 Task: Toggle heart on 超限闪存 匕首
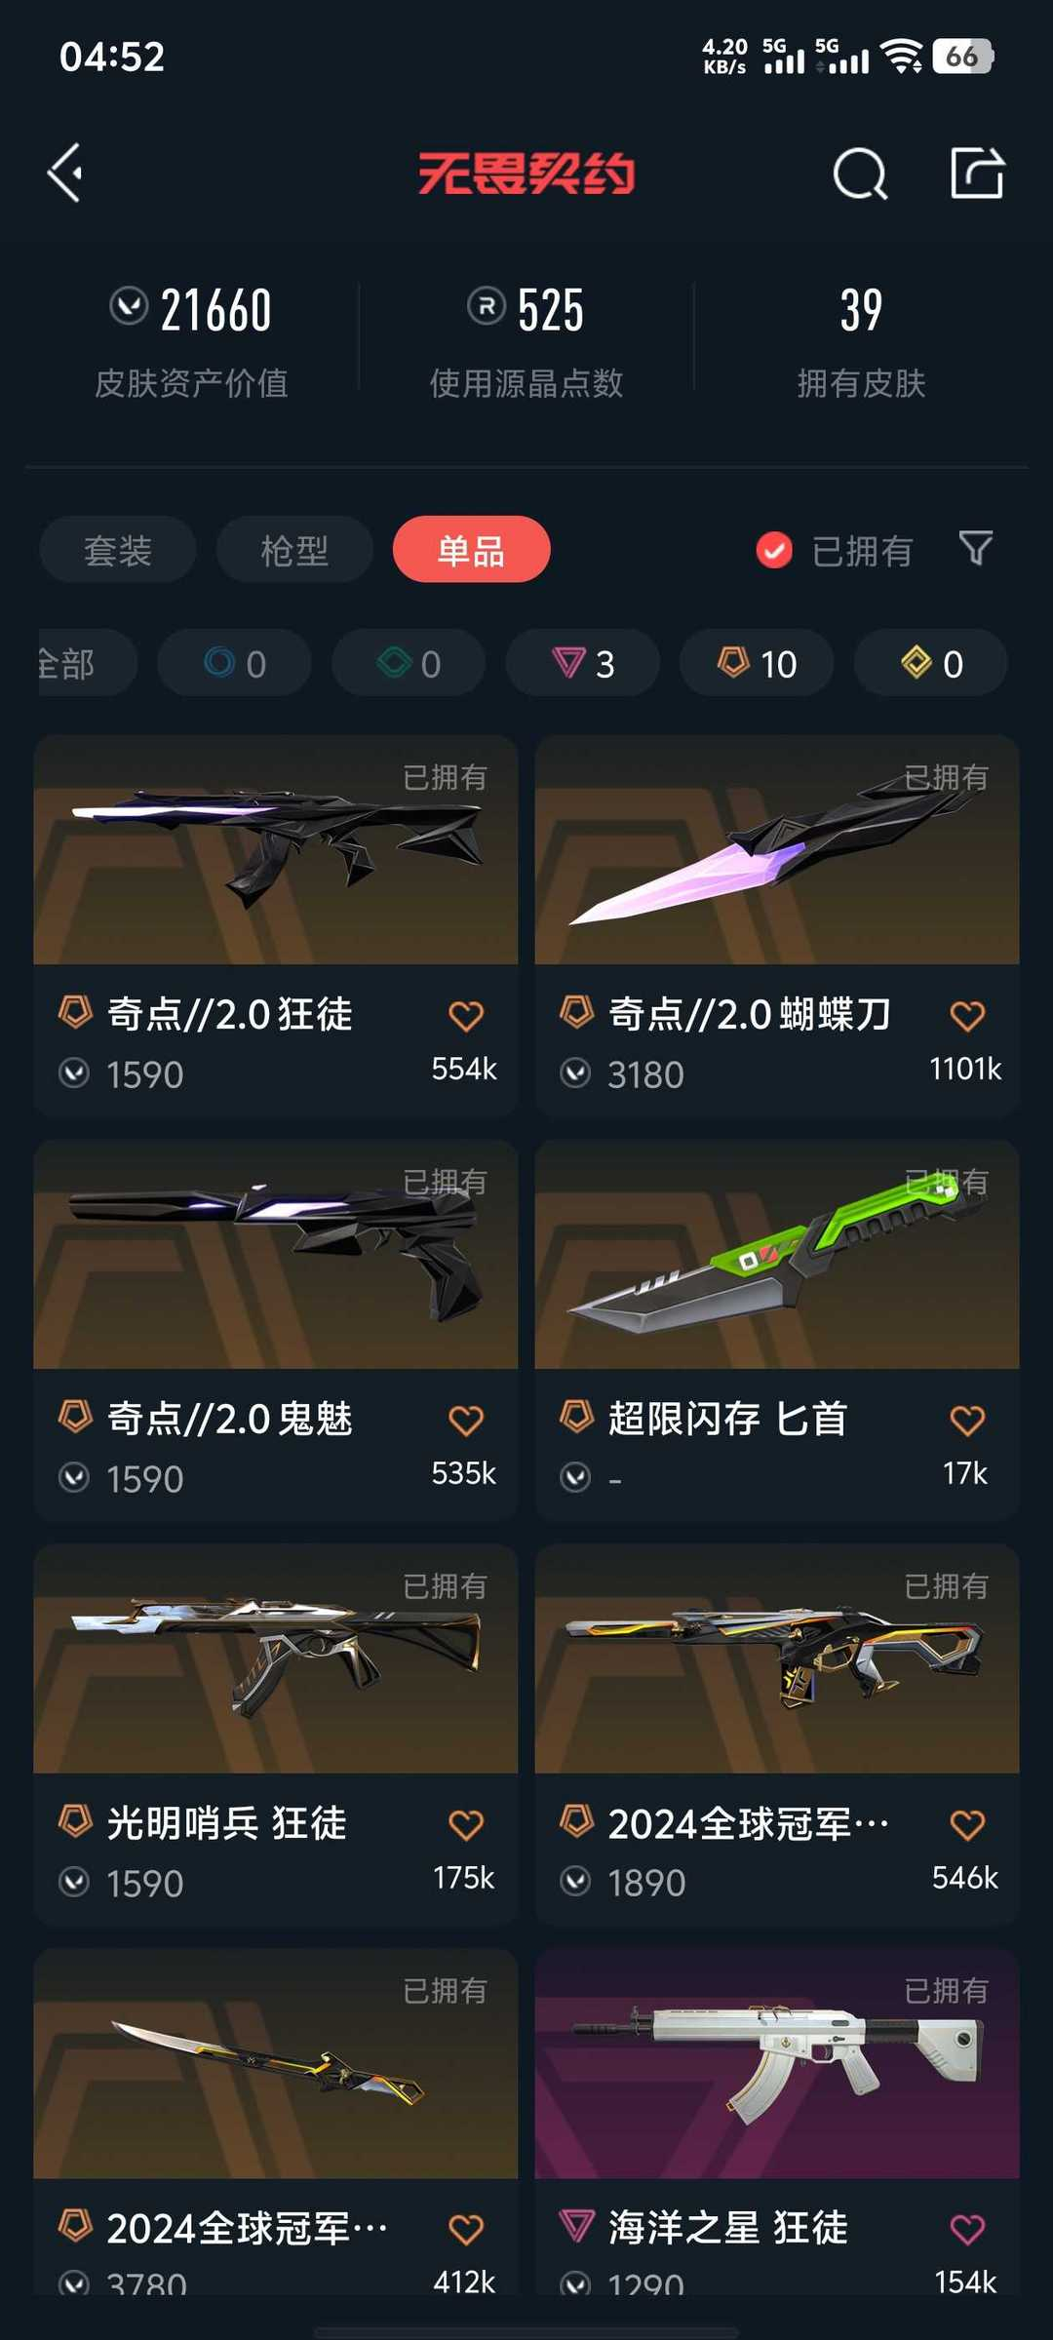(x=967, y=1421)
